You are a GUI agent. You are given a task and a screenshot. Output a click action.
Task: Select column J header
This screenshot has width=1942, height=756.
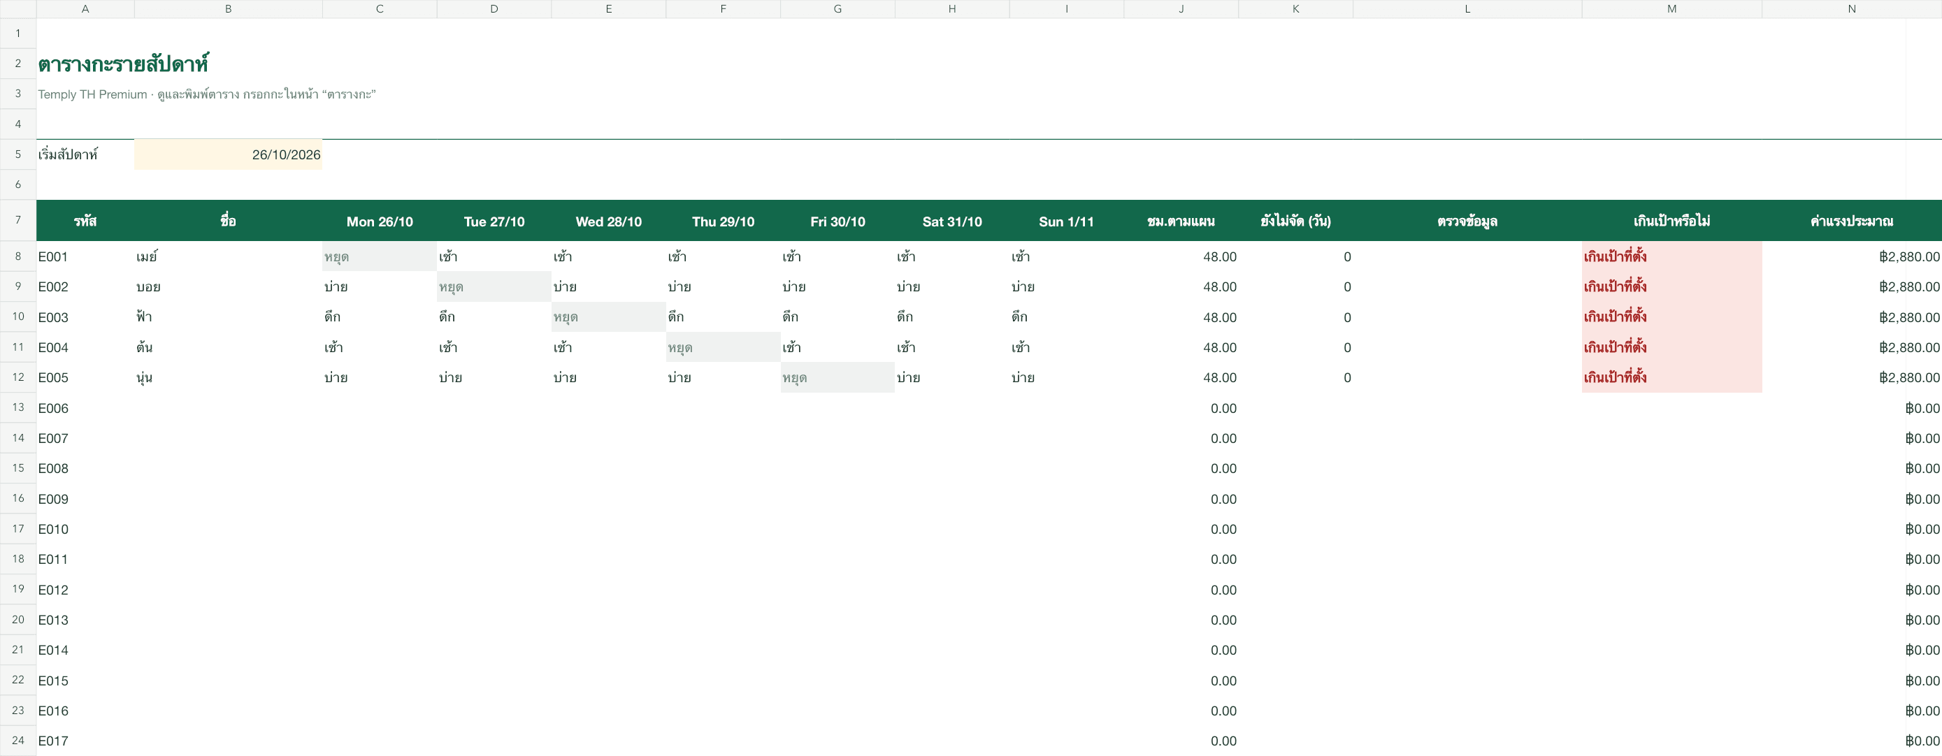1181,9
